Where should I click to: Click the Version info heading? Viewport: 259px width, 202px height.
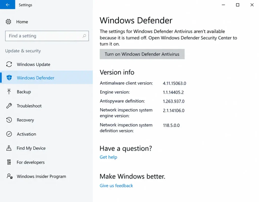click(x=117, y=72)
